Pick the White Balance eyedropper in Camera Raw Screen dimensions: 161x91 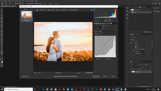pos(41,10)
